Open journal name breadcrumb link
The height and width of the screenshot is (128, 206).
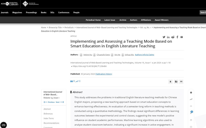click(x=107, y=28)
